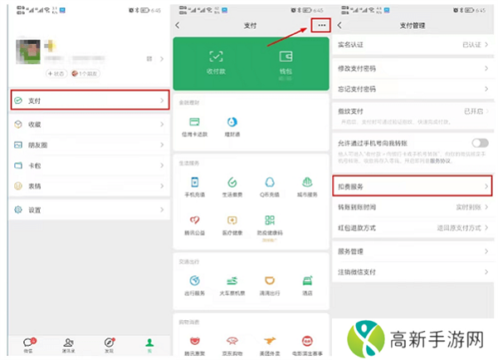
Task: Open the 服务协议 link
Action: 440,161
